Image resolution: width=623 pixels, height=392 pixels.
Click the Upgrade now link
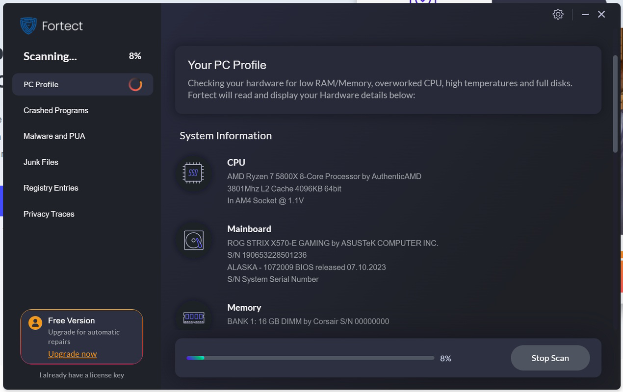[x=73, y=354]
